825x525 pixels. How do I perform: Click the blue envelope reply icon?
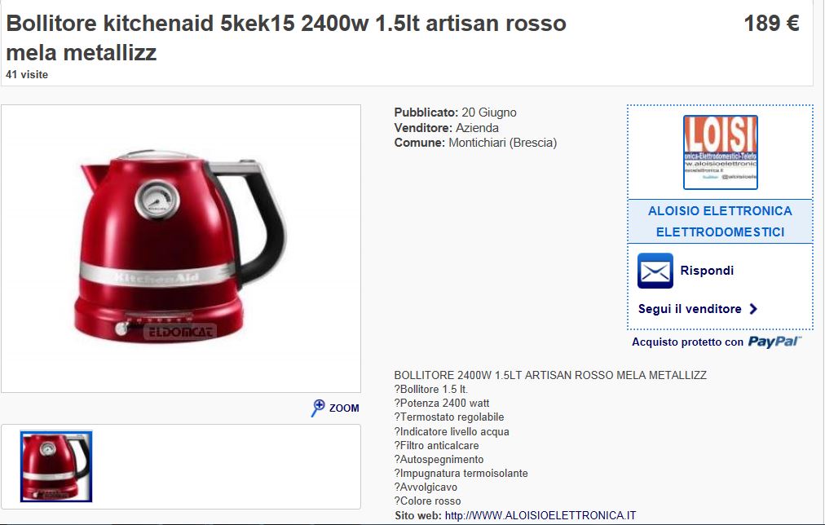pos(655,271)
